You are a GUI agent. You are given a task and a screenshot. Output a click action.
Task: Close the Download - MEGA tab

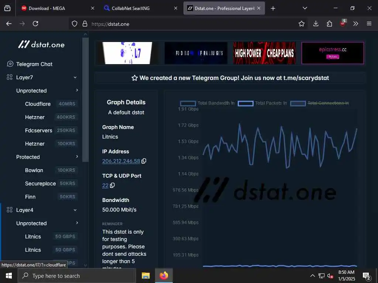point(93,8)
